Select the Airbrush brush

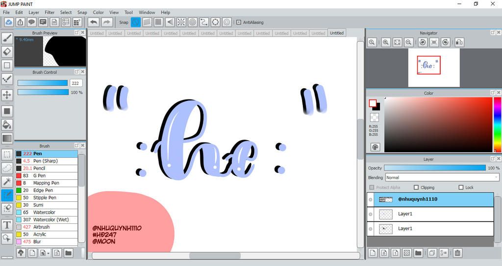(47, 227)
